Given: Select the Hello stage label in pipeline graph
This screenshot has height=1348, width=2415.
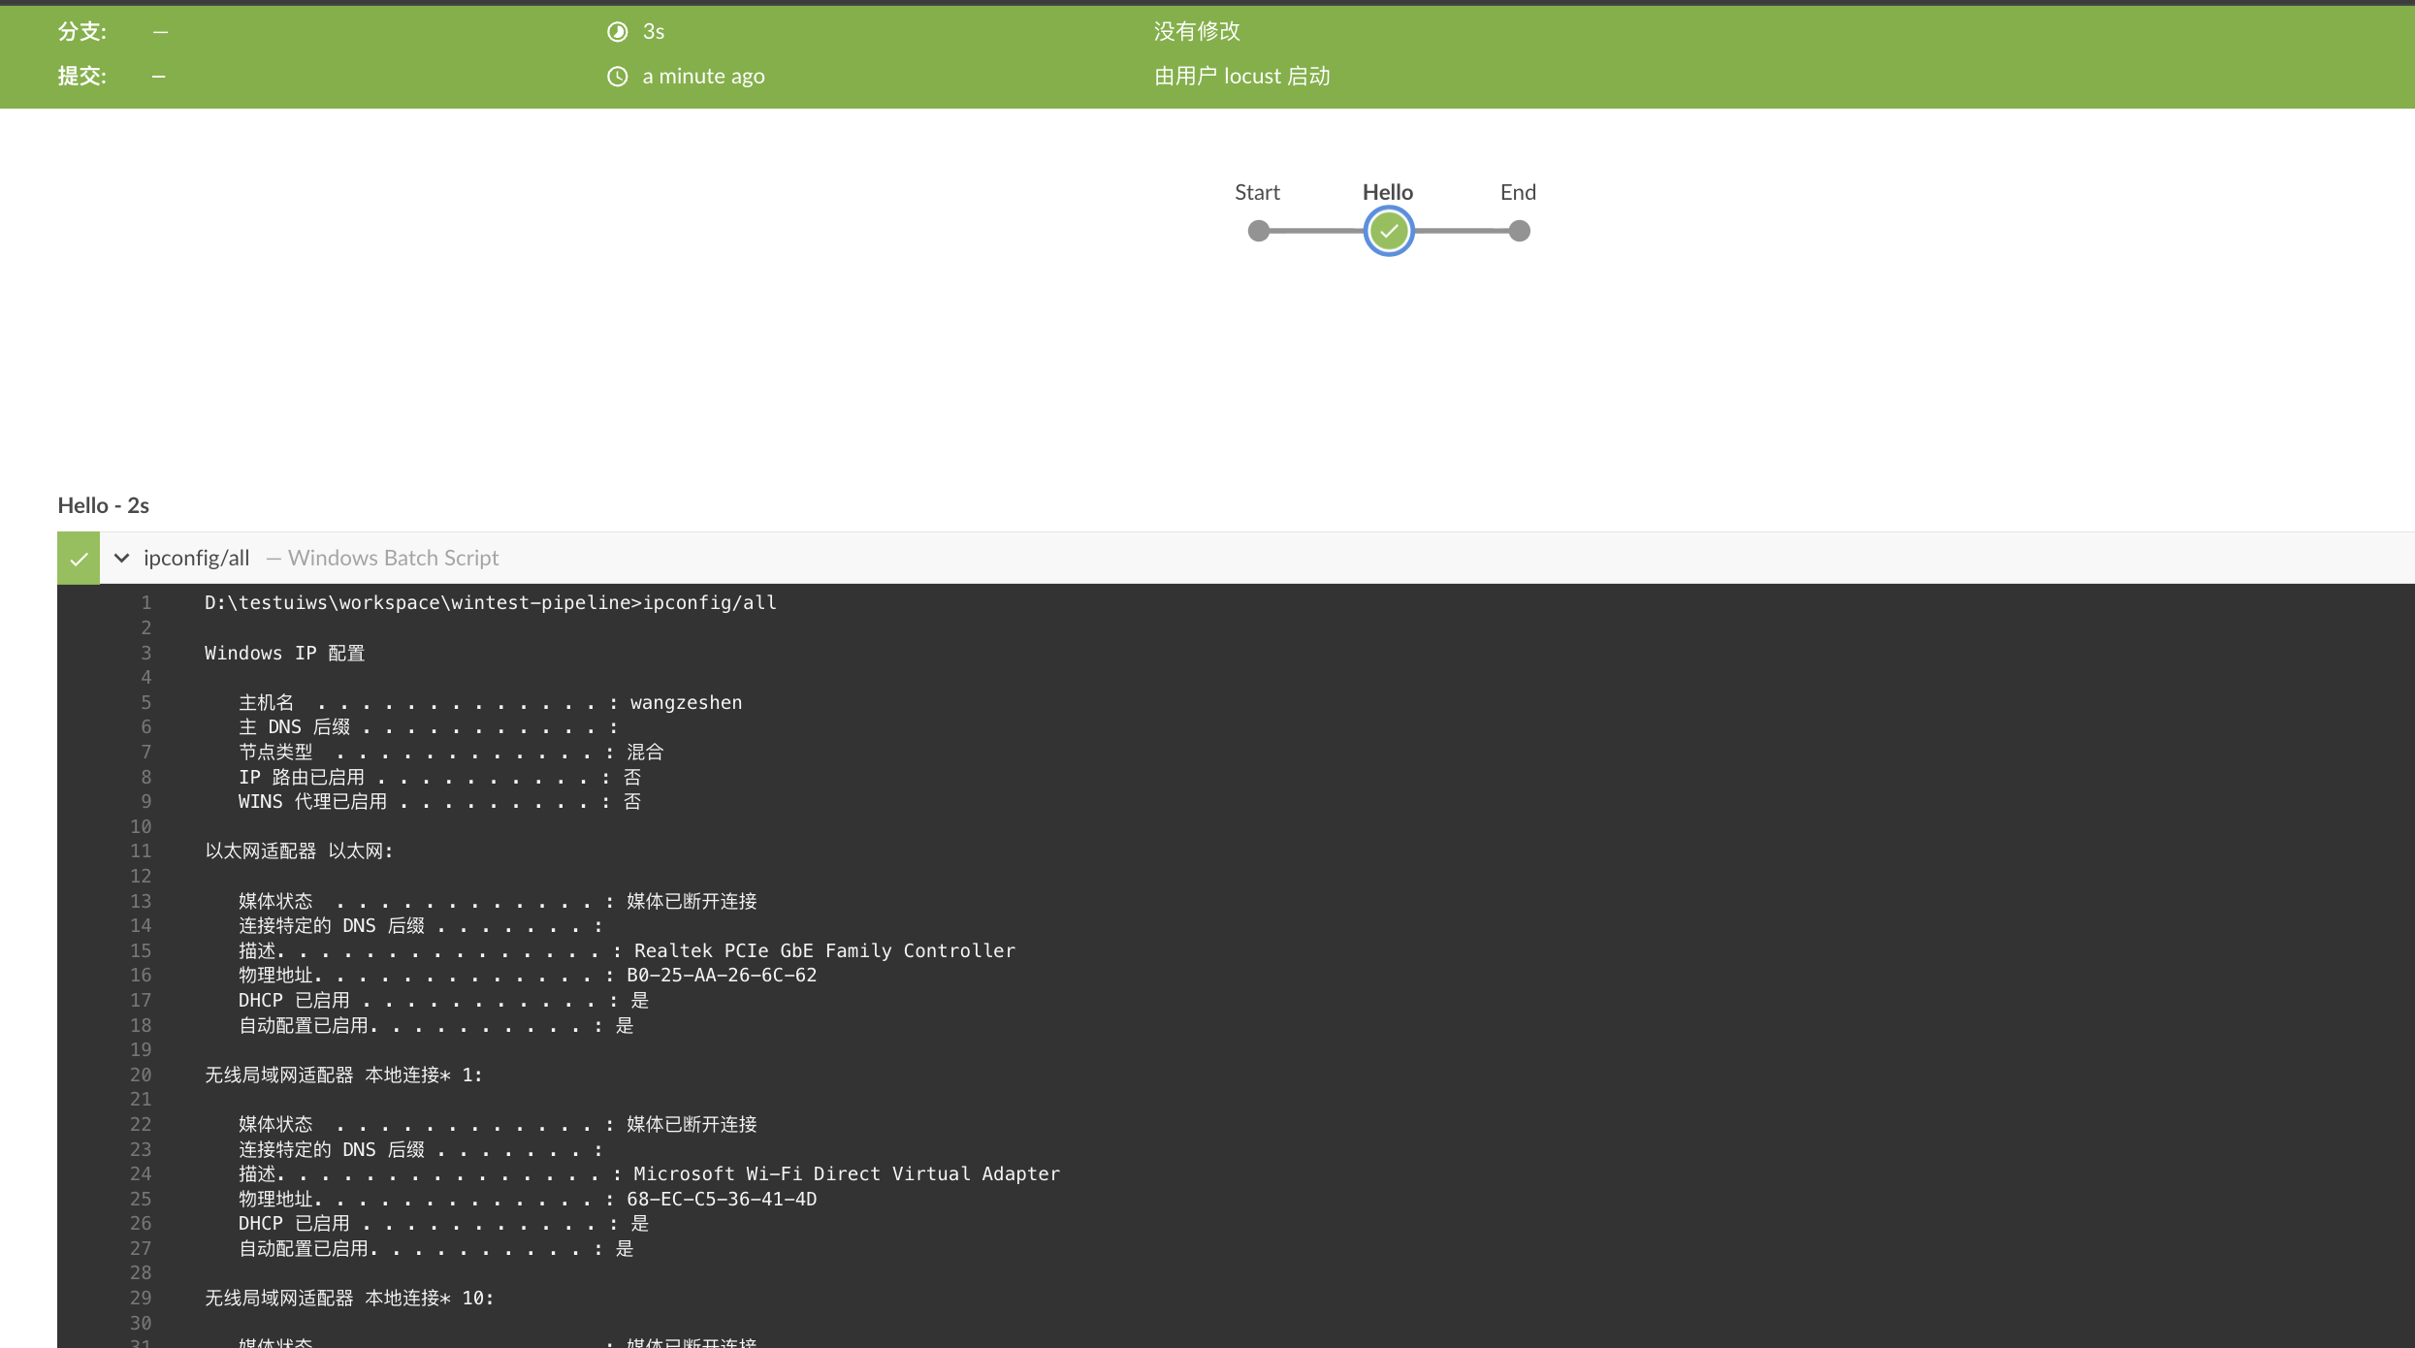Looking at the screenshot, I should tap(1387, 192).
